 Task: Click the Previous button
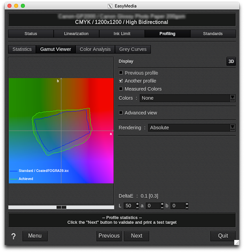coord(109,236)
